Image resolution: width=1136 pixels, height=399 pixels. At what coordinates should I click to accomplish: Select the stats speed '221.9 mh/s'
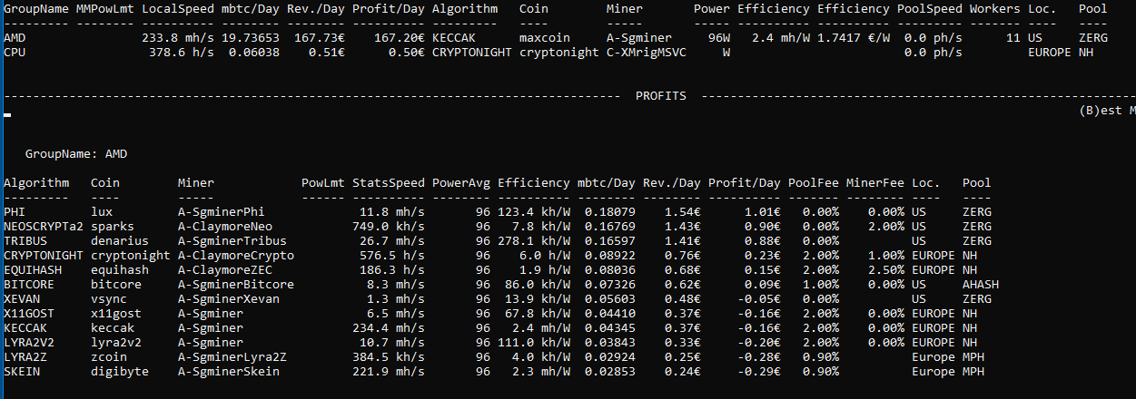389,372
